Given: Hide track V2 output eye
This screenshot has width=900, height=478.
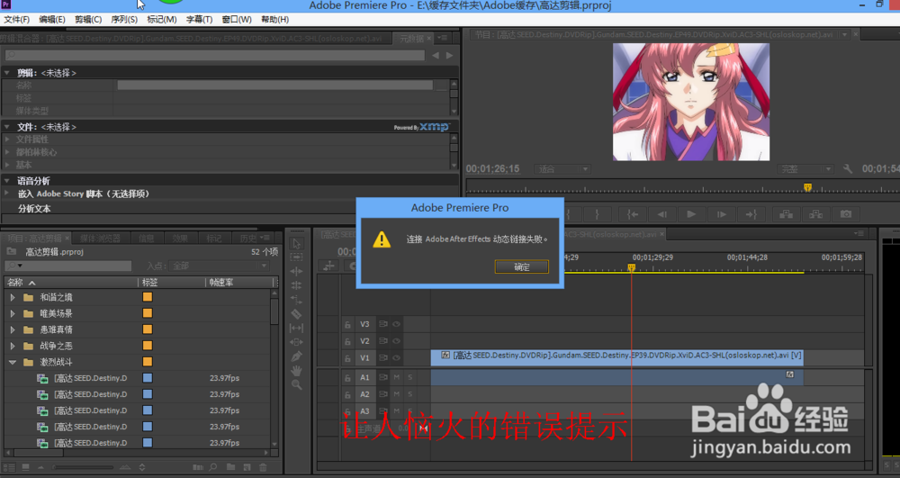Looking at the screenshot, I should pyautogui.click(x=396, y=341).
